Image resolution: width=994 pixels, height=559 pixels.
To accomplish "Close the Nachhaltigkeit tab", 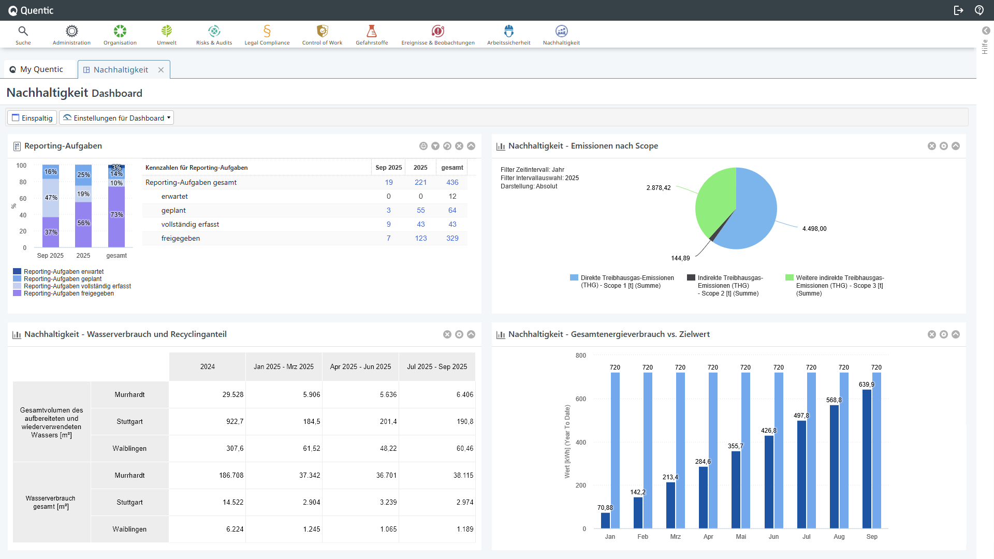I will click(161, 70).
